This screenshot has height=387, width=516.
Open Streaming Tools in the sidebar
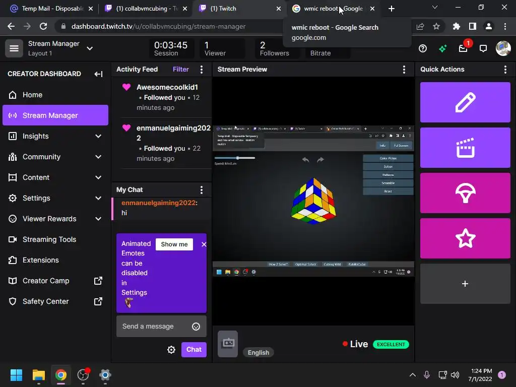55,239
